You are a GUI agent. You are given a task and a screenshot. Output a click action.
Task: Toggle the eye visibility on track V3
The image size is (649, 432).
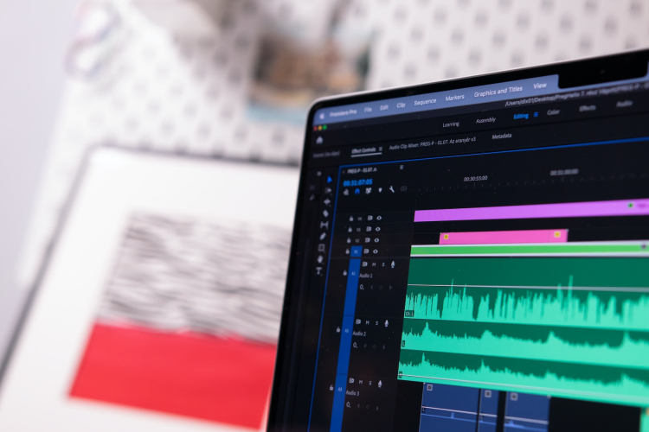click(x=377, y=229)
